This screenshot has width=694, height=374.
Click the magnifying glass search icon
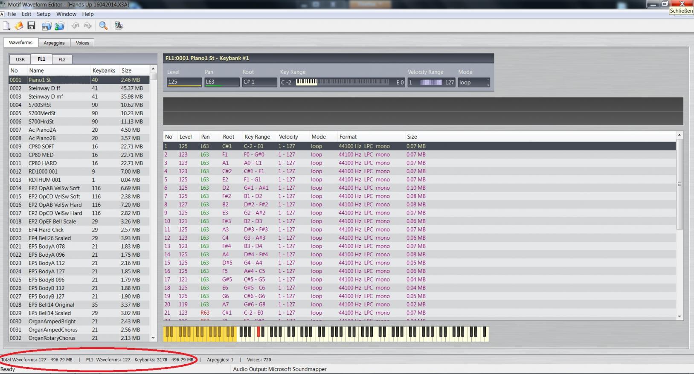pos(103,26)
